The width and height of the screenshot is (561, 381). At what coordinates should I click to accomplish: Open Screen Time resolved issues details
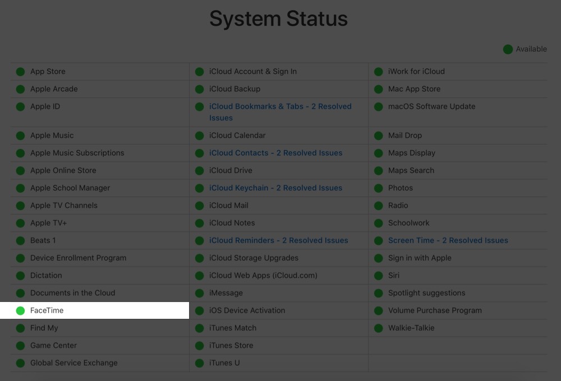[448, 240]
